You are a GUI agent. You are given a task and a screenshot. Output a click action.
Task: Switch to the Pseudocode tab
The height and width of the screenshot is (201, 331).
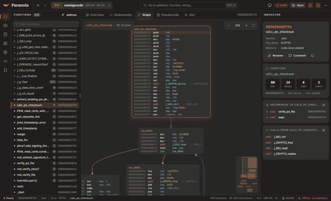pyautogui.click(x=168, y=15)
